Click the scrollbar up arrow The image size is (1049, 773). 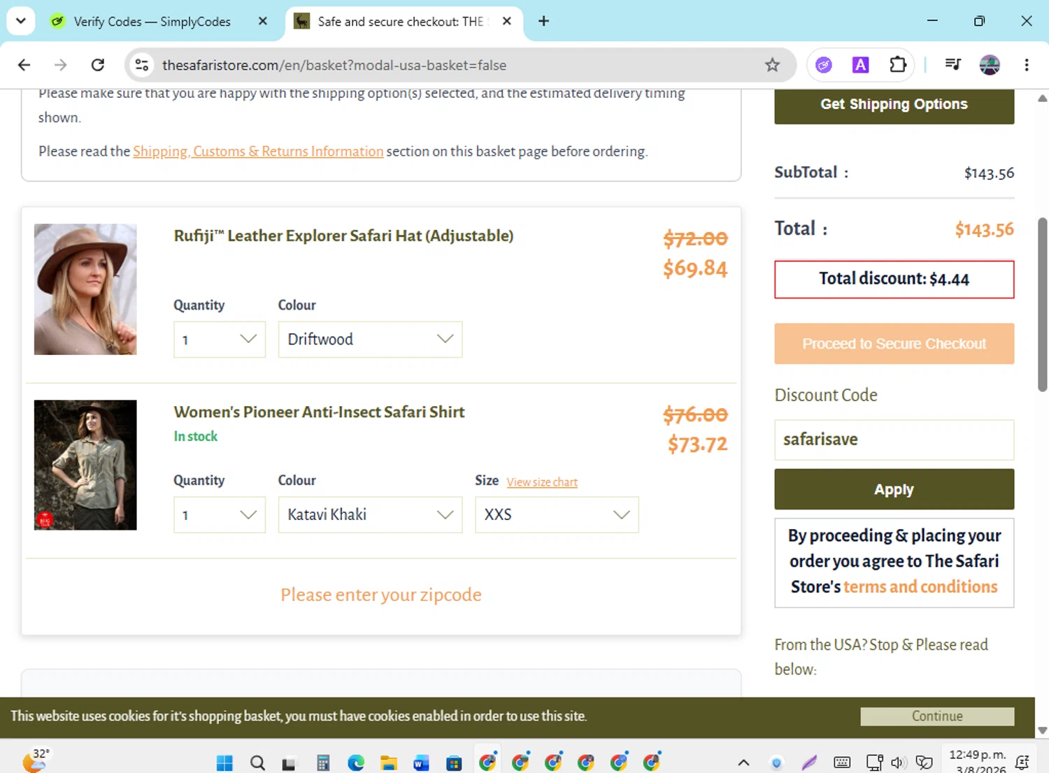[1042, 98]
